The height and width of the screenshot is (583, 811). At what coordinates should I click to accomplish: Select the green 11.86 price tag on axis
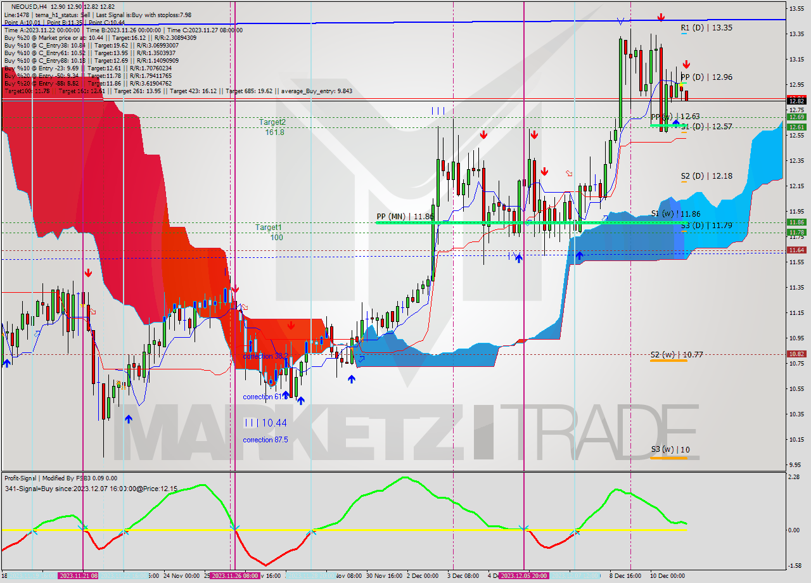pyautogui.click(x=796, y=222)
